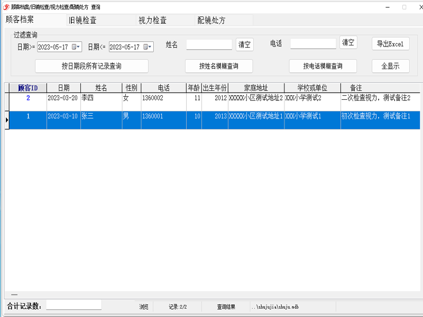423x317 pixels.
Task: Click the 日期 column header
Action: click(63, 88)
